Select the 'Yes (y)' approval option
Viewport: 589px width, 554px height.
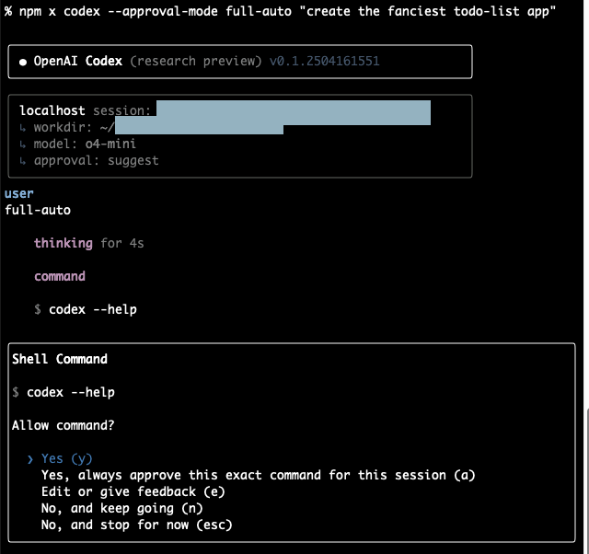(x=67, y=458)
